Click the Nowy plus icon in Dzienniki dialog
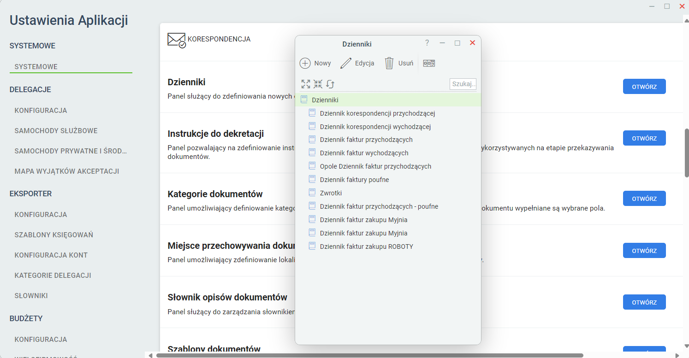 [x=305, y=63]
